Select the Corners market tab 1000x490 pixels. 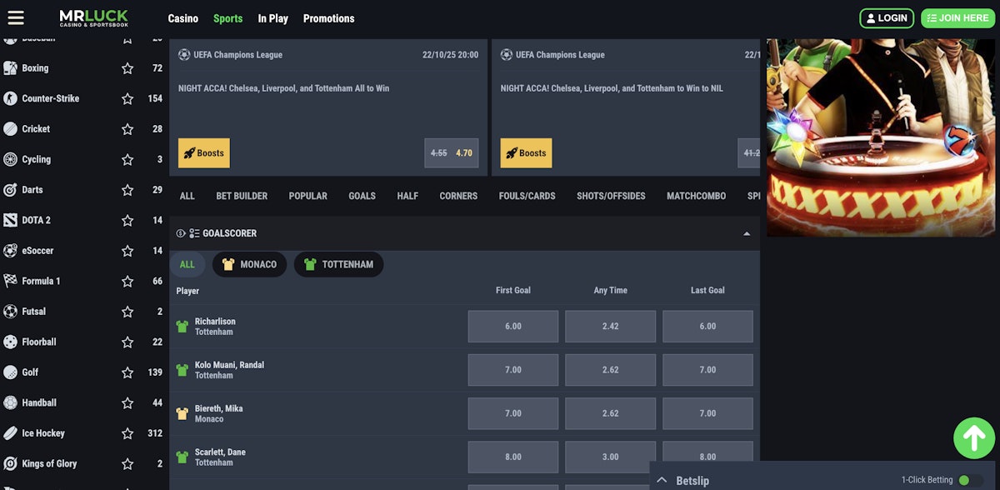tap(458, 196)
